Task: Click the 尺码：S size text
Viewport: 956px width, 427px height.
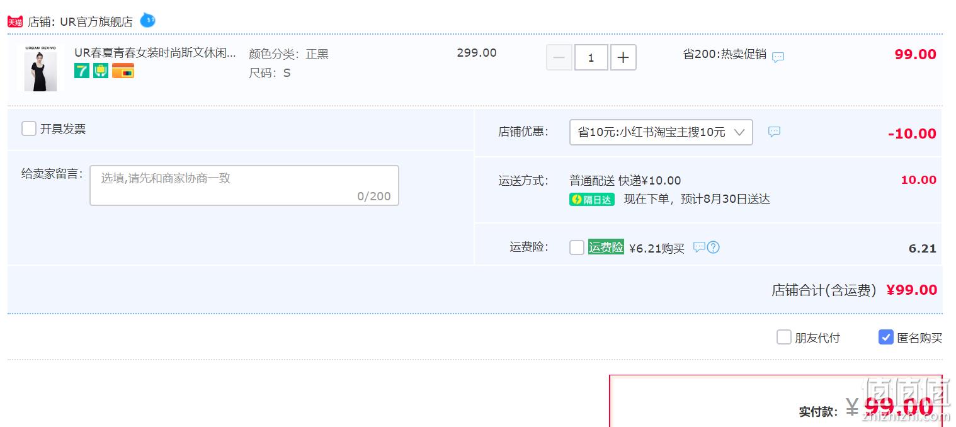Action: (270, 73)
